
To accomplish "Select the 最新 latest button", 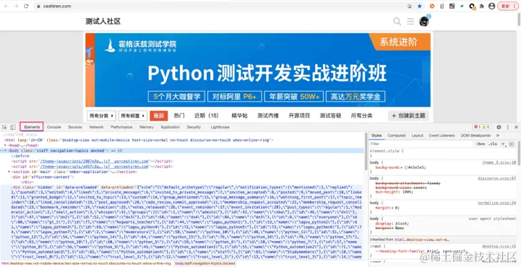I will [159, 116].
